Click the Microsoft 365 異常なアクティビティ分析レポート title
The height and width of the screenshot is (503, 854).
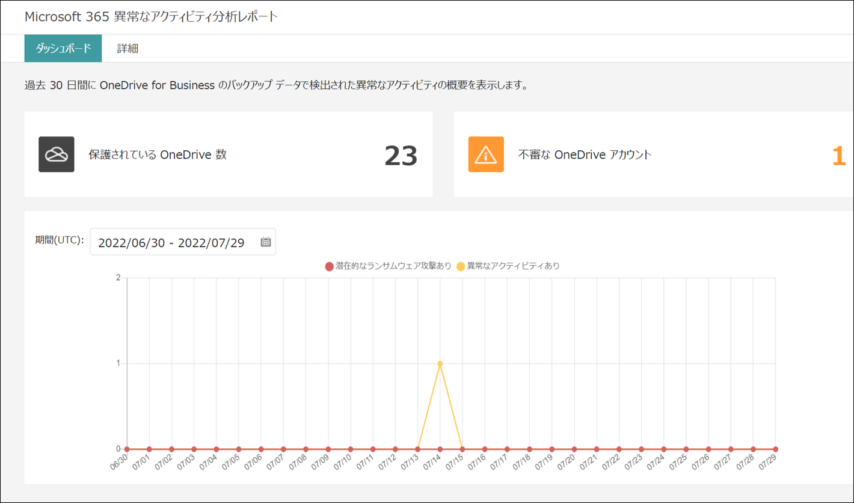[152, 16]
